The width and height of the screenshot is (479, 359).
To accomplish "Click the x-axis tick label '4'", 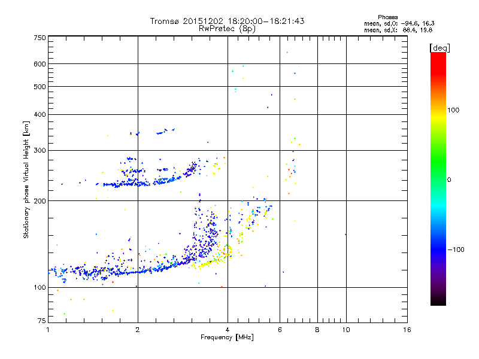I will click(228, 330).
